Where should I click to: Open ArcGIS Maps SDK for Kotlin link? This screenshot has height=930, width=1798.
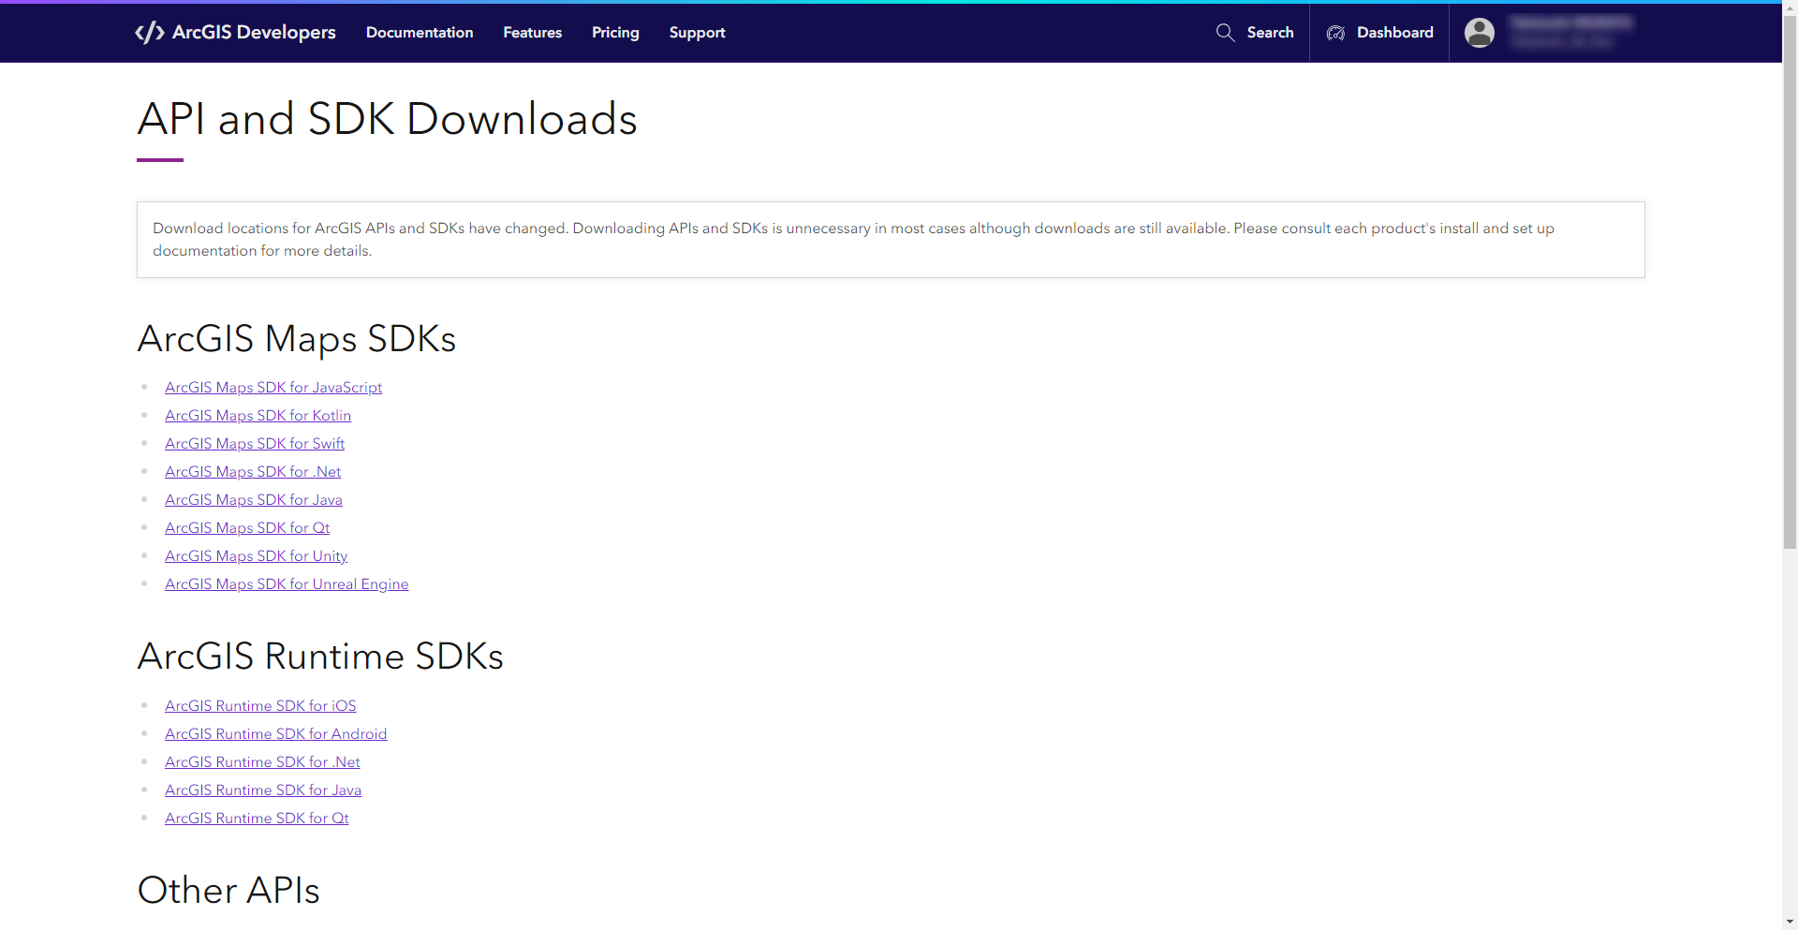point(258,416)
